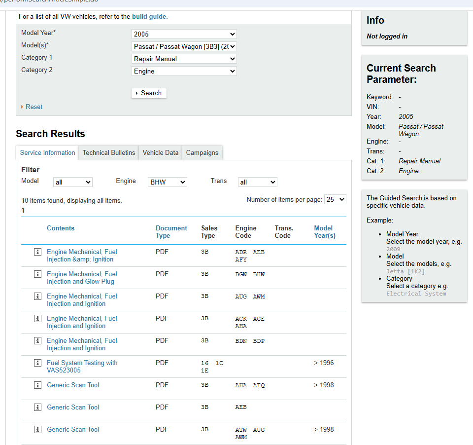The image size is (473, 445).
Task: Click info icon beside Fuel Injection and Glow Plug
Action: (37, 274)
